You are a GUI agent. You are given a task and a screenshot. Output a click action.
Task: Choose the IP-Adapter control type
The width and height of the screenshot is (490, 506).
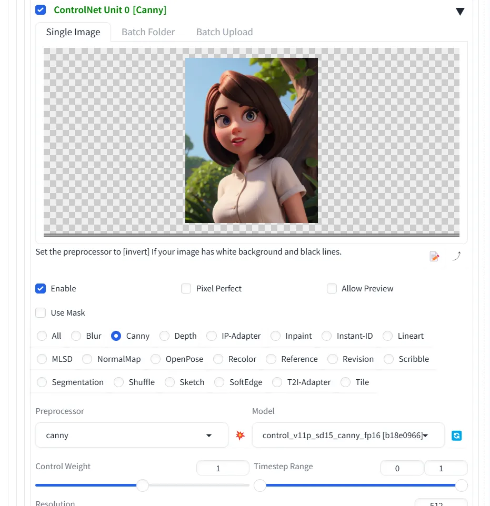coord(211,336)
